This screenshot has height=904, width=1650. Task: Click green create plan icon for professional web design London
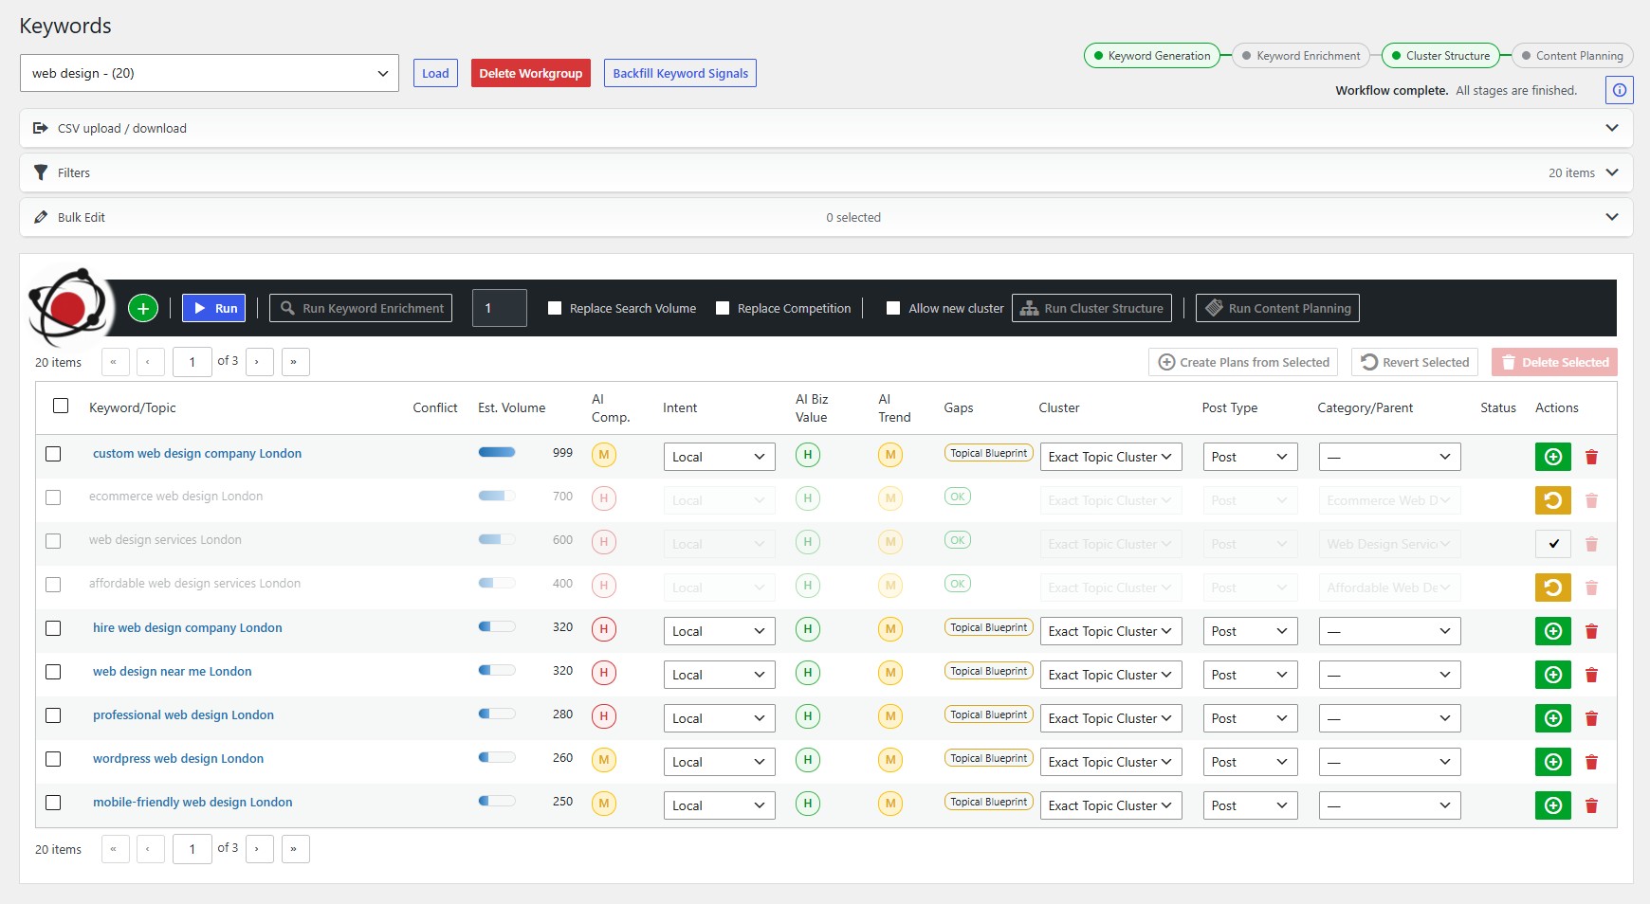[x=1553, y=718]
